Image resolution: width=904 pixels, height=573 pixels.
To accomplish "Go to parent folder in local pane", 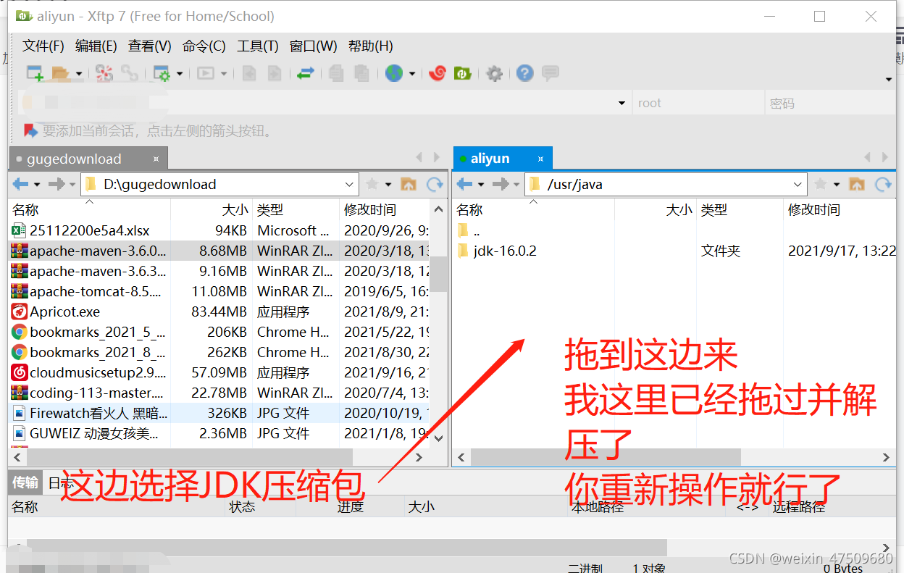I will pyautogui.click(x=409, y=185).
